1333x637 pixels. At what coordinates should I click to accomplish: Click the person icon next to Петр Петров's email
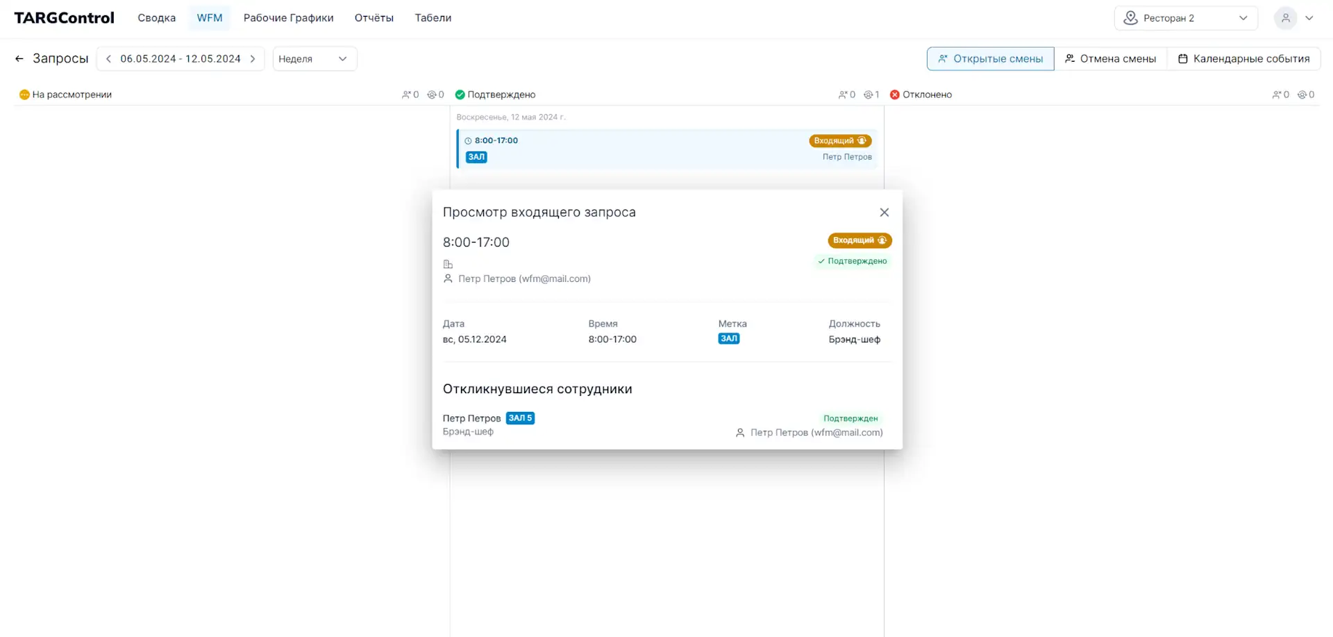pyautogui.click(x=447, y=278)
